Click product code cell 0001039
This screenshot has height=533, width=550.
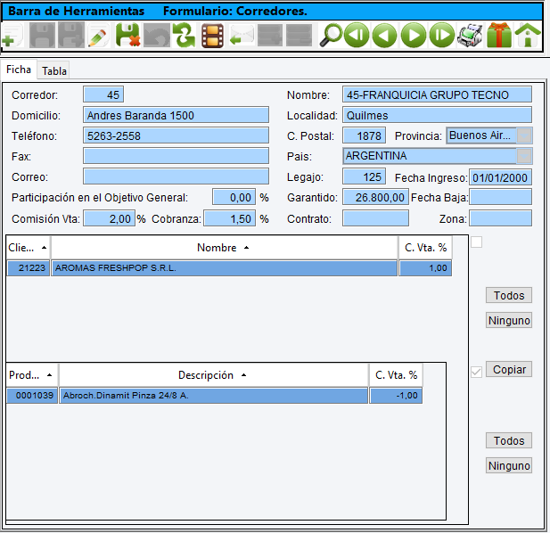[32, 396]
